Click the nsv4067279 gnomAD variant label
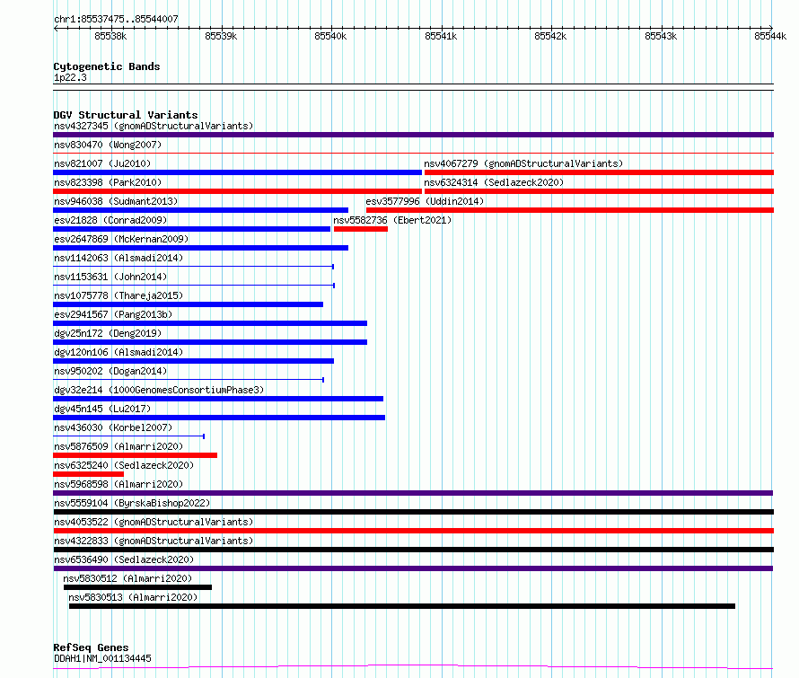This screenshot has height=678, width=799. (x=523, y=163)
